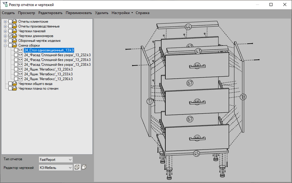Check the 24_Стол односекционный_13.k3 checkbox
The height and width of the screenshot is (183, 292).
[16, 50]
